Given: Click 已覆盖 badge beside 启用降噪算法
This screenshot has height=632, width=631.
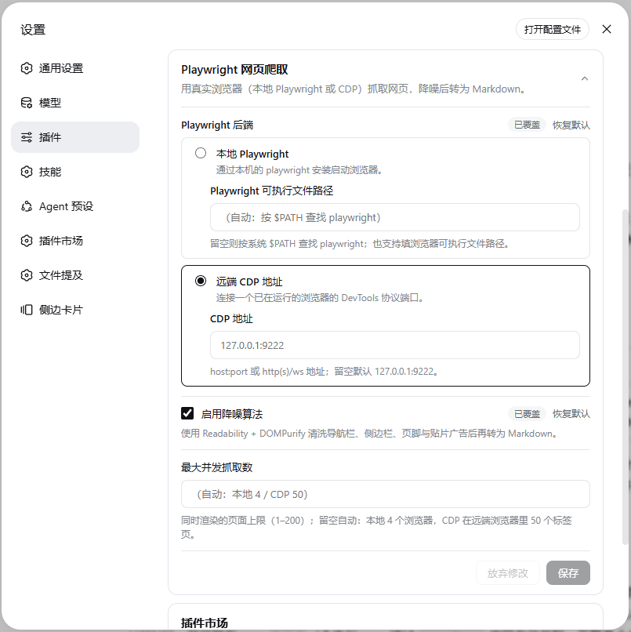Looking at the screenshot, I should [527, 413].
